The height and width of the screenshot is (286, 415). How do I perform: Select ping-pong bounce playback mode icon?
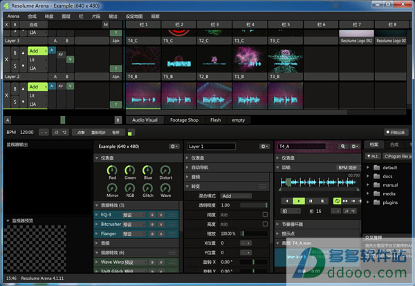[345, 201]
